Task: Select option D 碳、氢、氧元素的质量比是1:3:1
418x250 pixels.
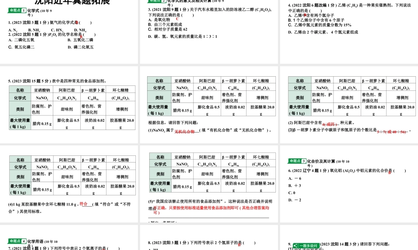Action: point(184,35)
